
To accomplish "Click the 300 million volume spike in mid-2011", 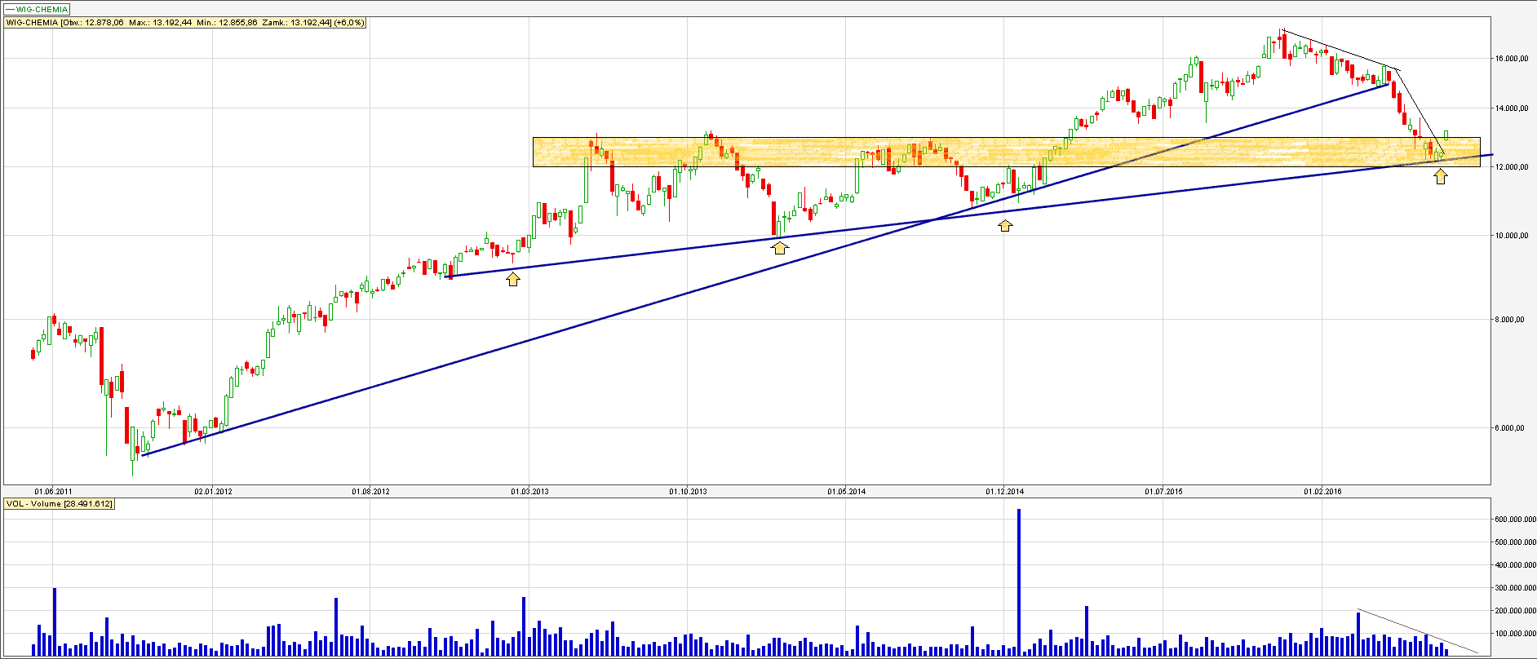I will 55,620.
